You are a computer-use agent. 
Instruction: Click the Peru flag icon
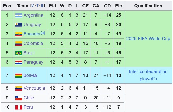point(19,107)
